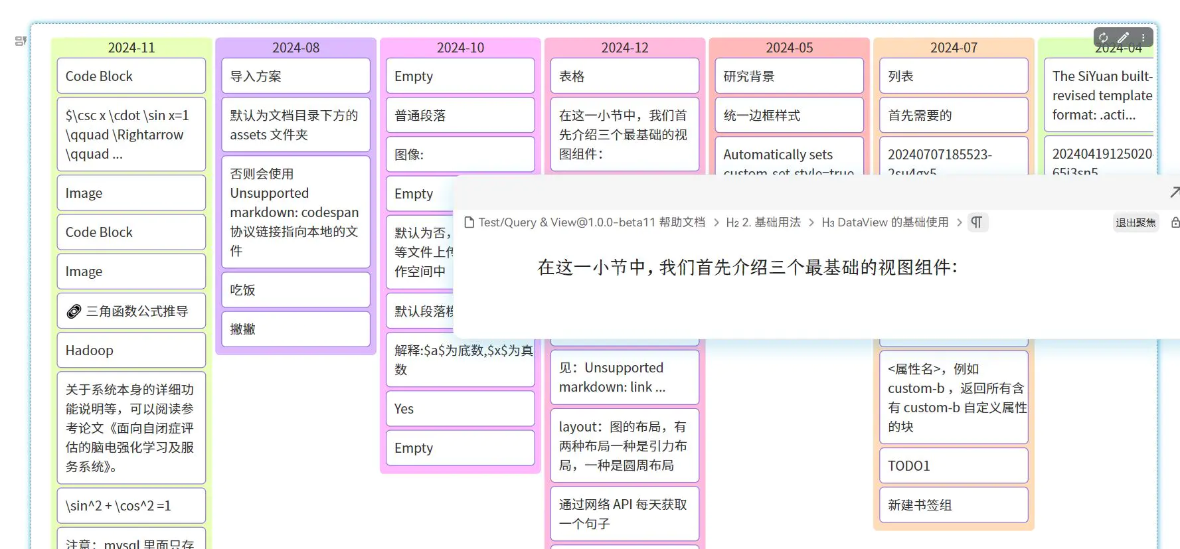Expand chevron after 帮助文档 breadcrumb
Screen dimensions: 1180x549
716,222
